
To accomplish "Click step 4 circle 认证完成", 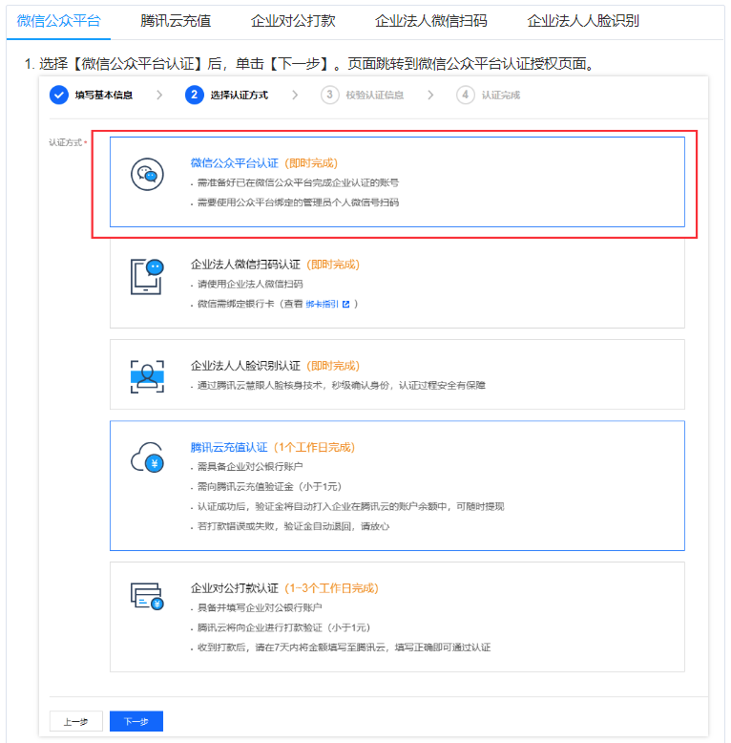I will point(466,96).
